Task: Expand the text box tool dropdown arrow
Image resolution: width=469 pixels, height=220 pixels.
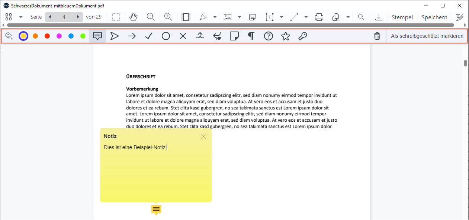Action: point(282,17)
